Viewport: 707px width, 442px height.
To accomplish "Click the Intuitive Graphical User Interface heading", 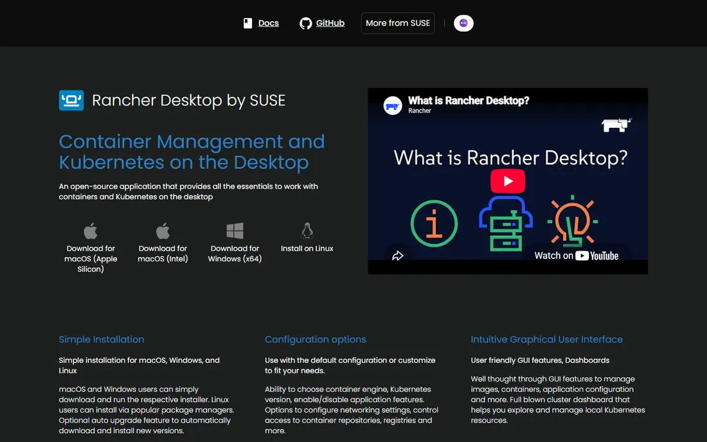I will point(546,339).
